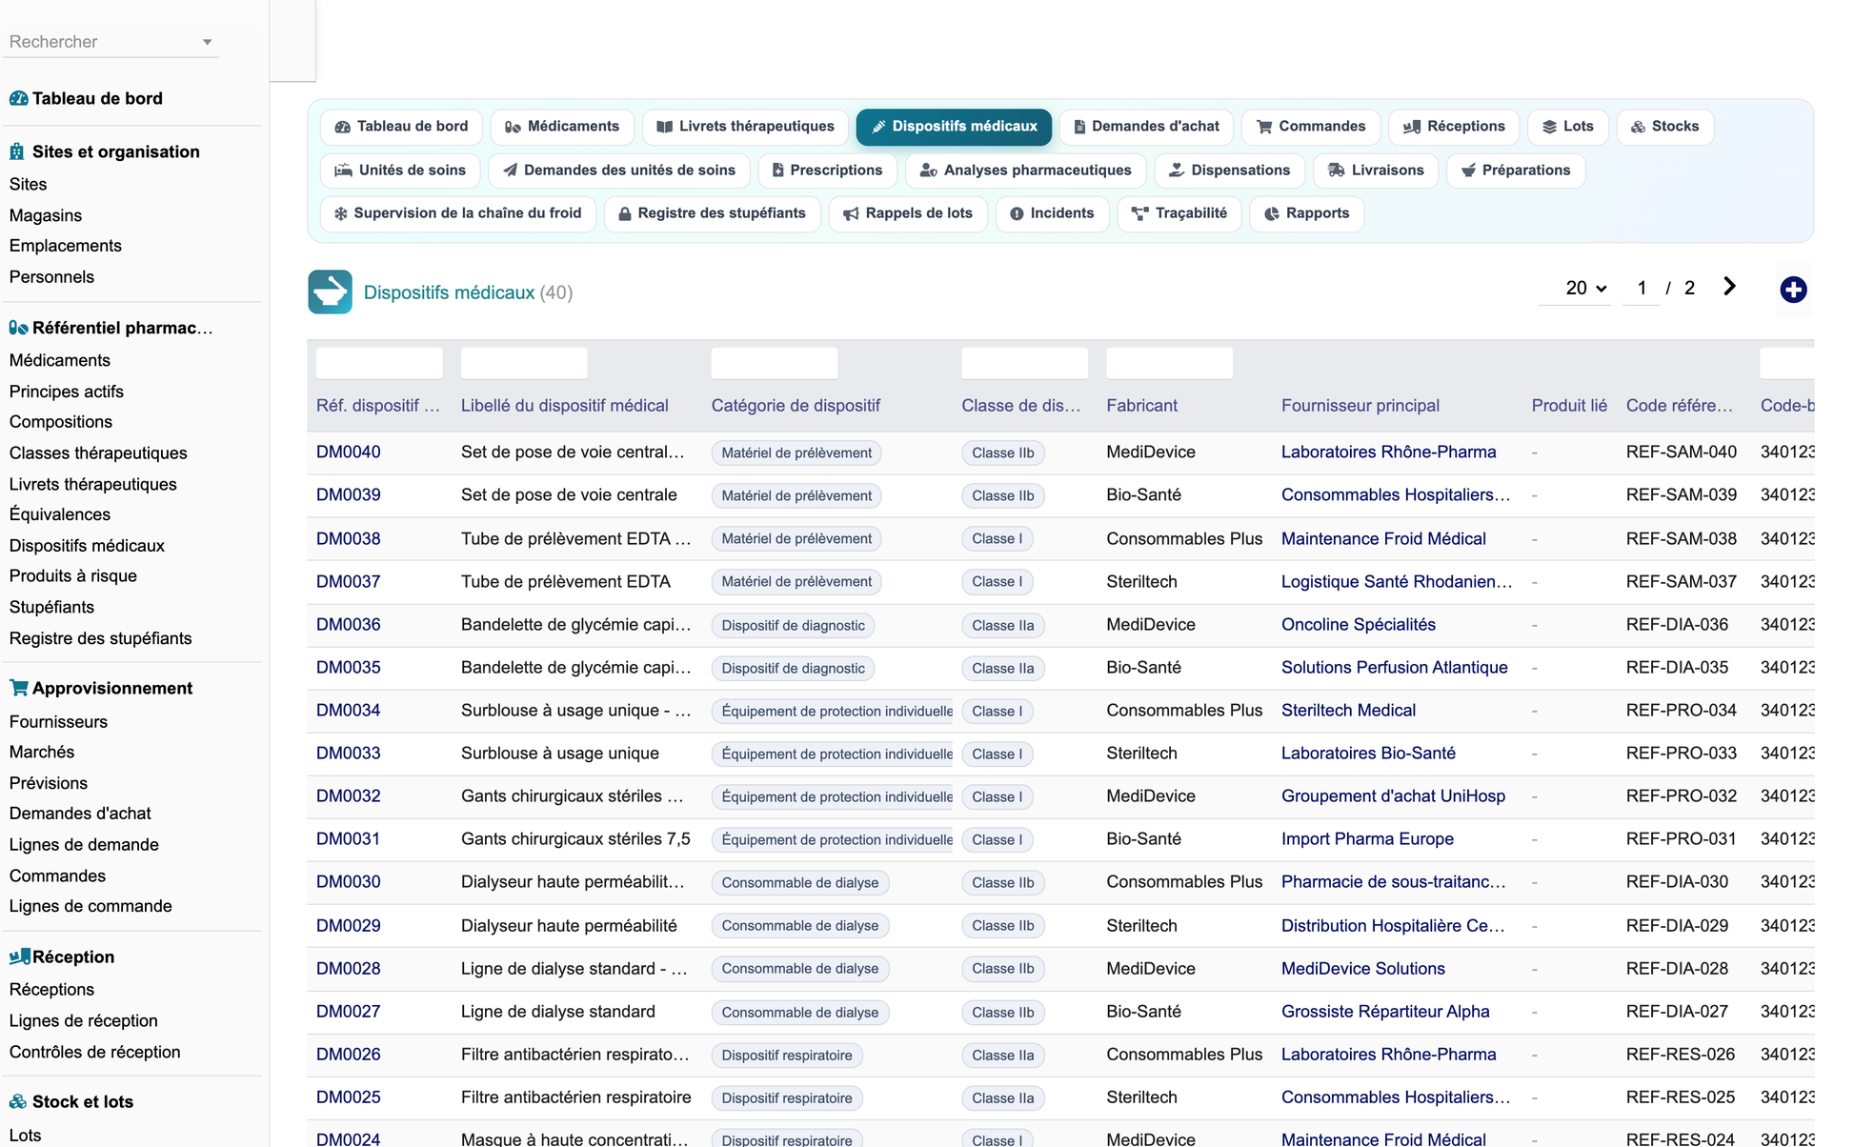Click the megaphone icon for Rappels de lots
Screen dimensions: 1854x1147
(851, 213)
